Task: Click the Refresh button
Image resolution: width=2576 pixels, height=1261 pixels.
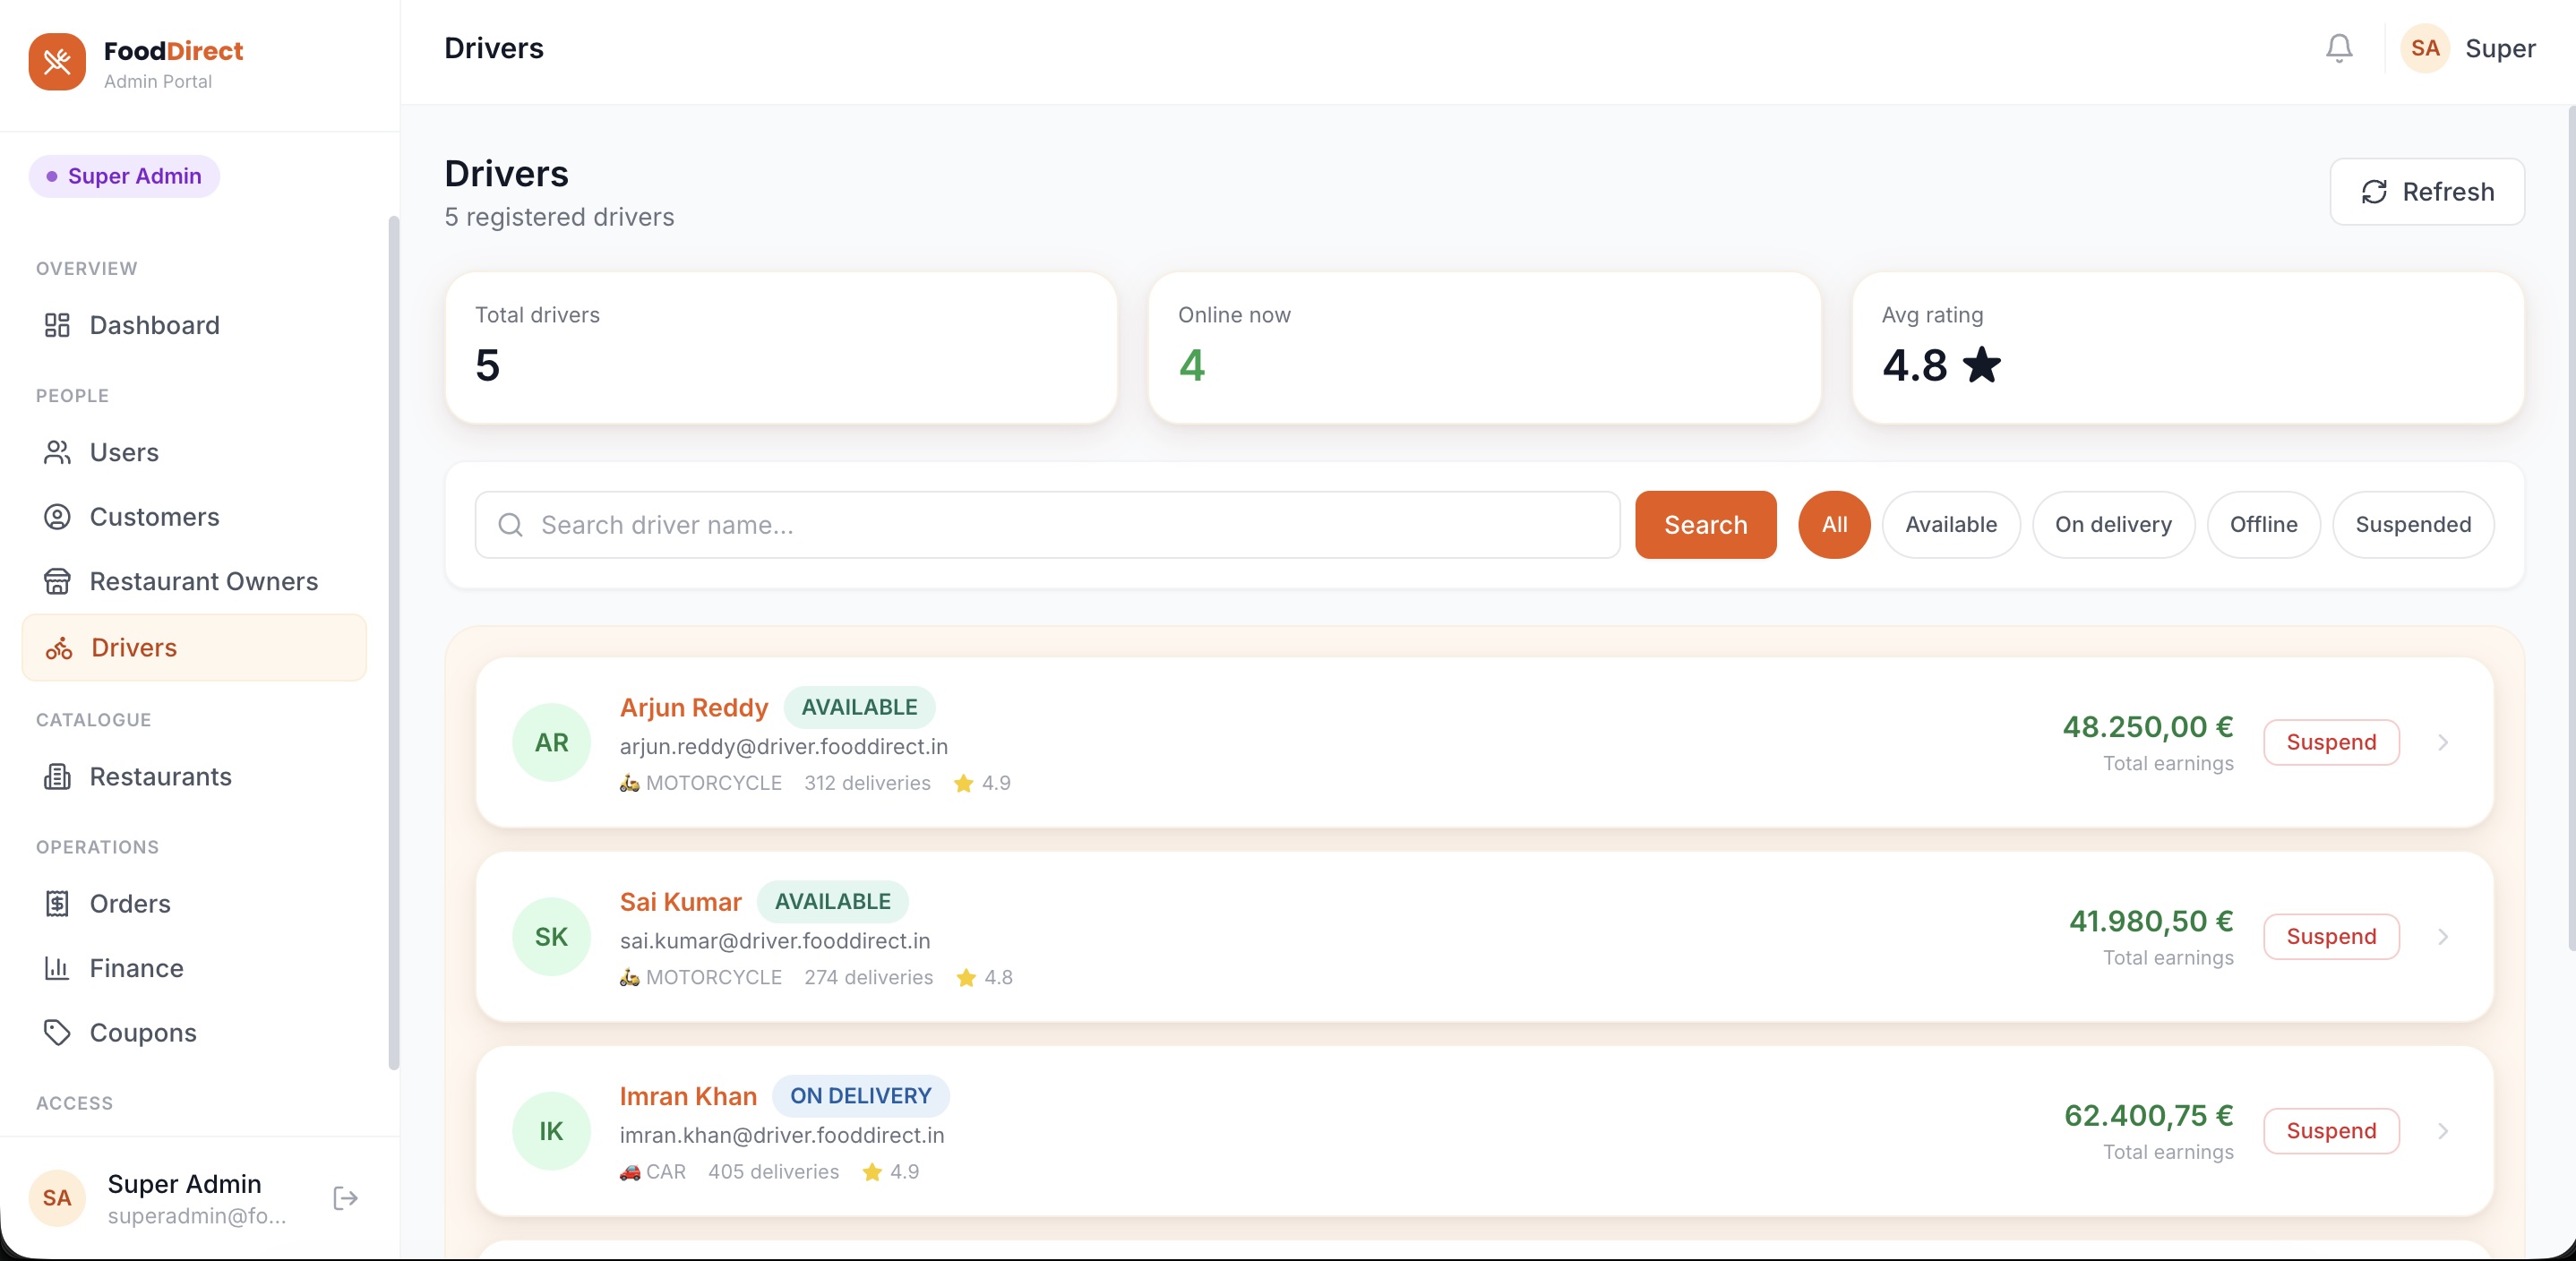Action: (2427, 192)
